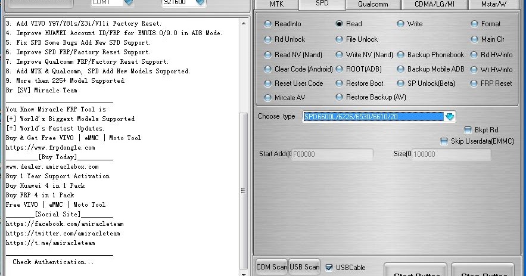Click https://t.me/amiracleteam log line
Image resolution: width=526 pixels, height=276 pixels.
pos(50,243)
